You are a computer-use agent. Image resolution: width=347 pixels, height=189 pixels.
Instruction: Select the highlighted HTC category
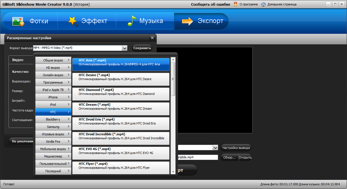53,112
